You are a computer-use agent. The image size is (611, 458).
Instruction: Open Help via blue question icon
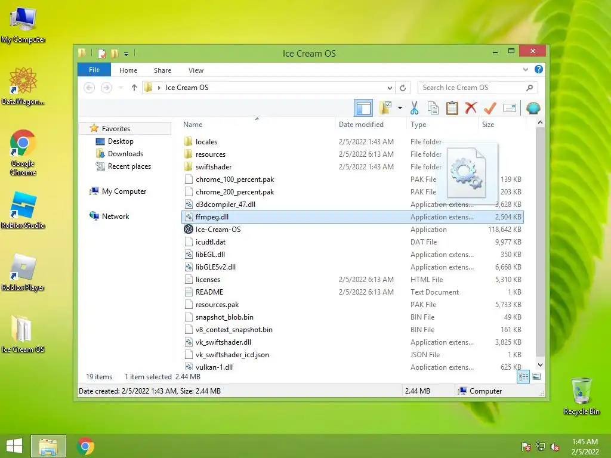point(539,69)
